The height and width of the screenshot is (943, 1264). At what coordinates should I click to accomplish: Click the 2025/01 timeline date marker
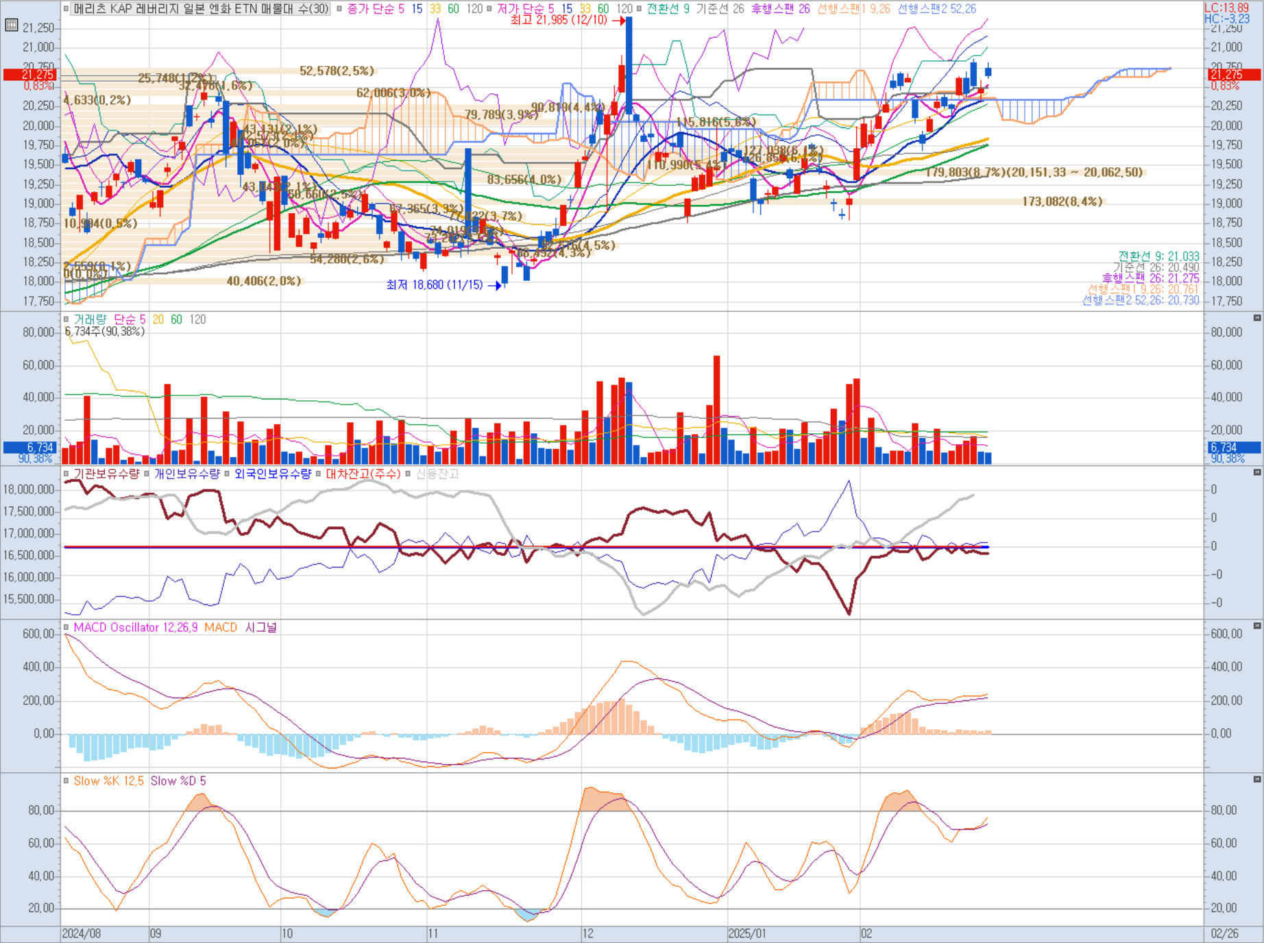pyautogui.click(x=746, y=933)
